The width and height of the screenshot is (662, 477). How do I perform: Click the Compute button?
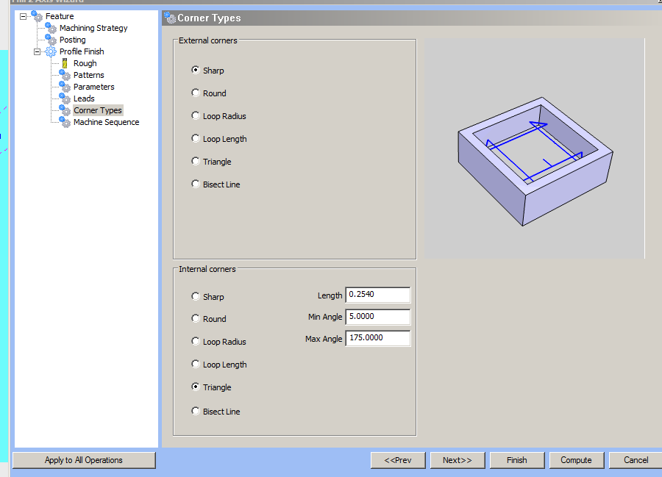[576, 459]
